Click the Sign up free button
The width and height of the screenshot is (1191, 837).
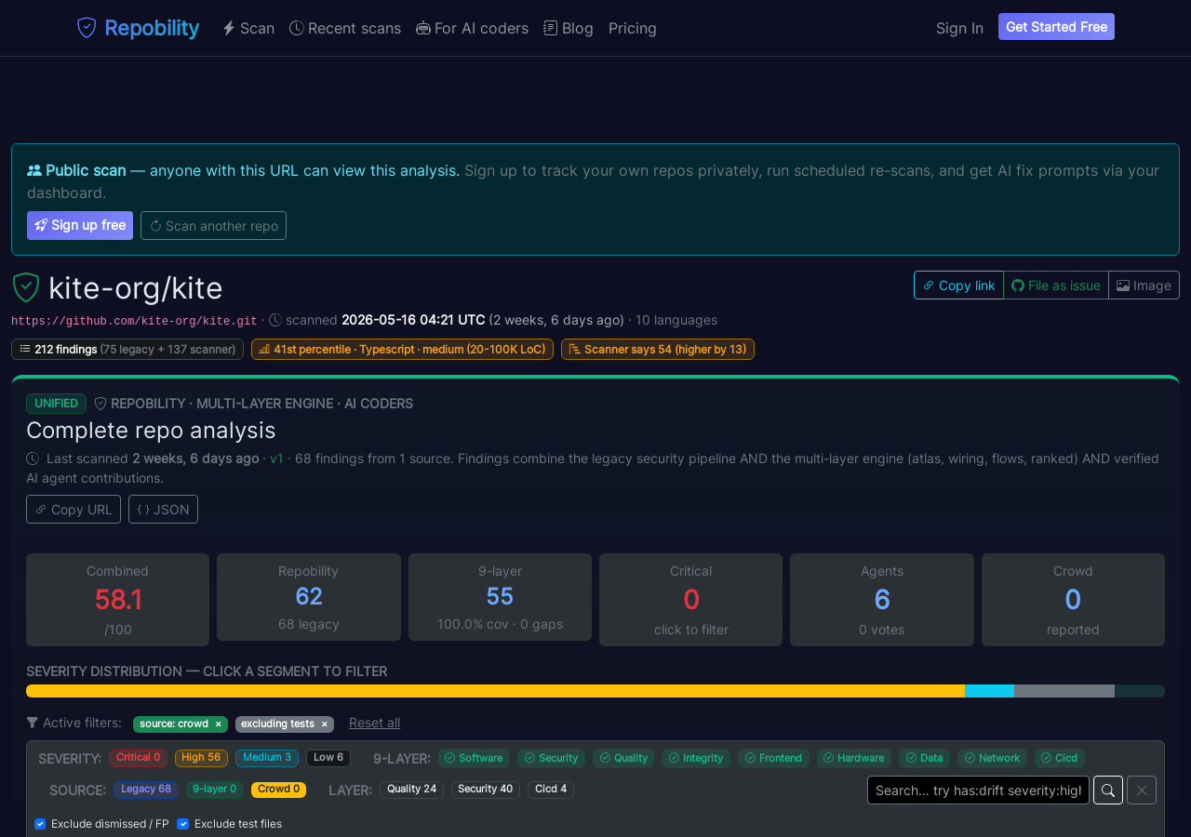tap(80, 225)
